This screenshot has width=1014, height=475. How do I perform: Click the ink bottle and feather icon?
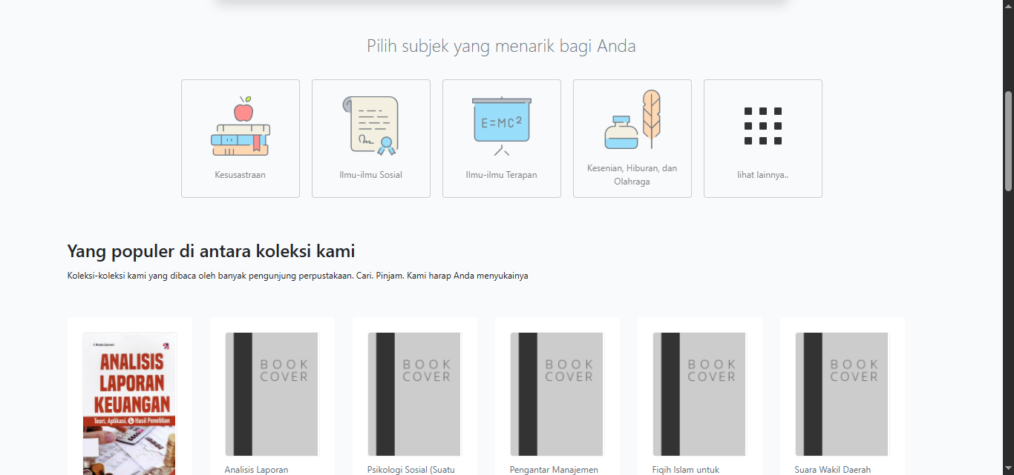[632, 120]
